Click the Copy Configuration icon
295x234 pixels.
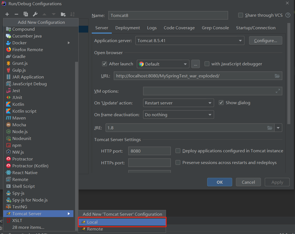[x=25, y=14]
